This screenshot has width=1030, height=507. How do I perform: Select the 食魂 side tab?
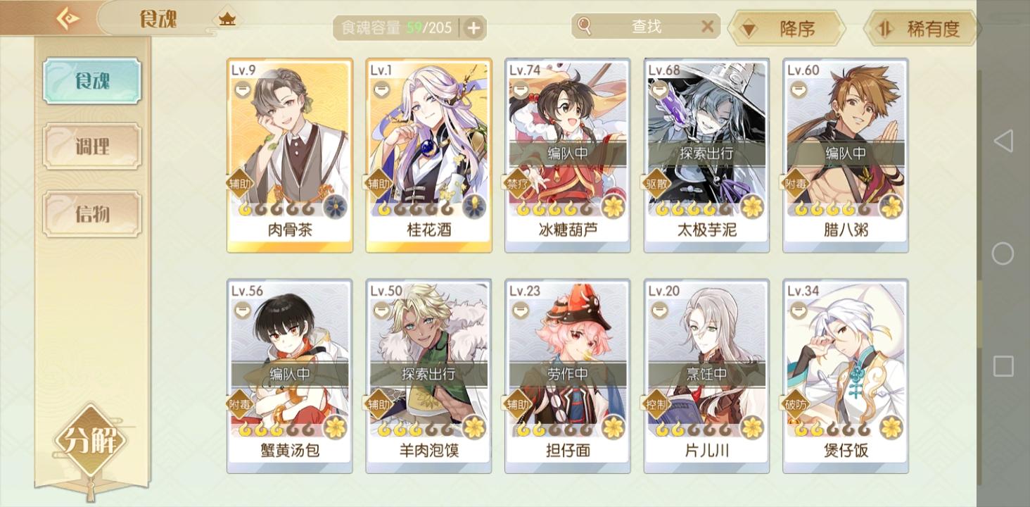[91, 81]
